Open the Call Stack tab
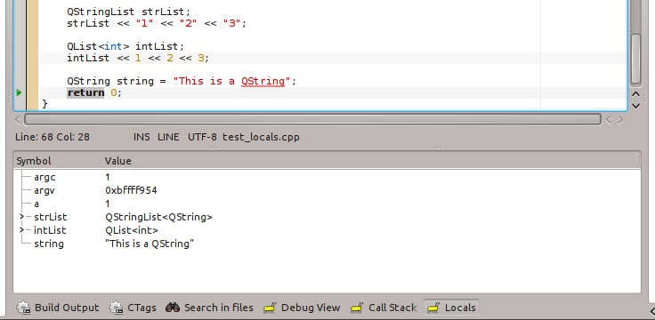 pyautogui.click(x=384, y=308)
